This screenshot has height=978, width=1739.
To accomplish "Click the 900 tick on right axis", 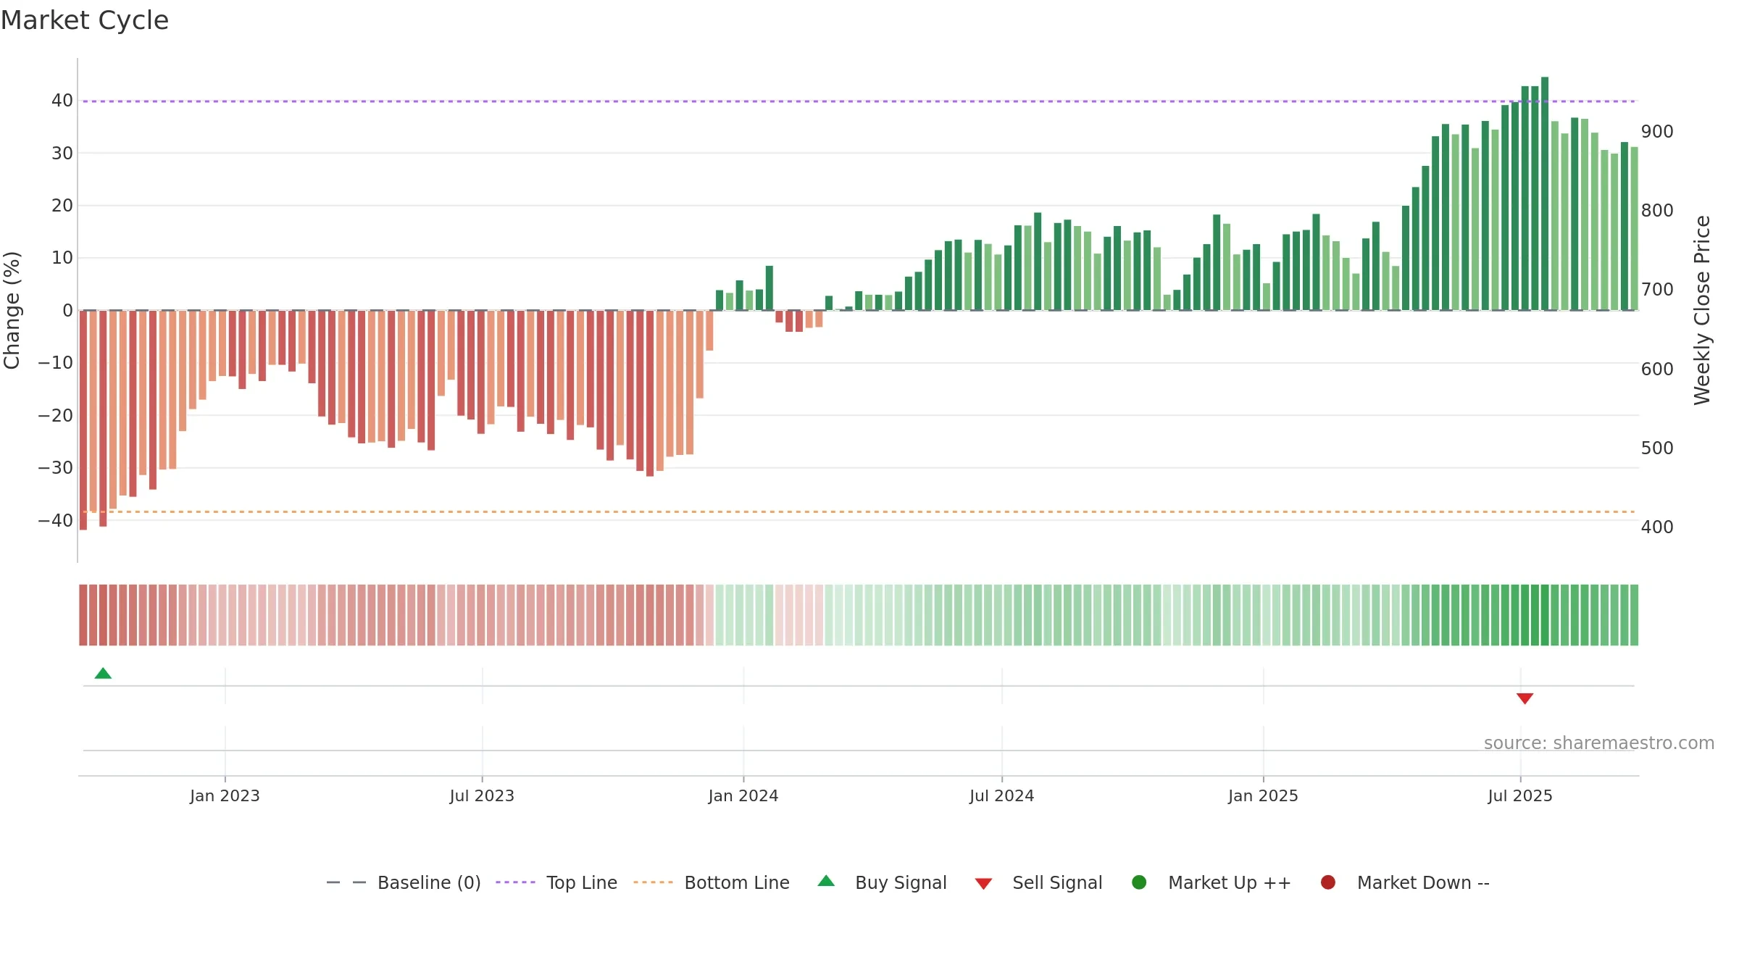I will (1657, 131).
